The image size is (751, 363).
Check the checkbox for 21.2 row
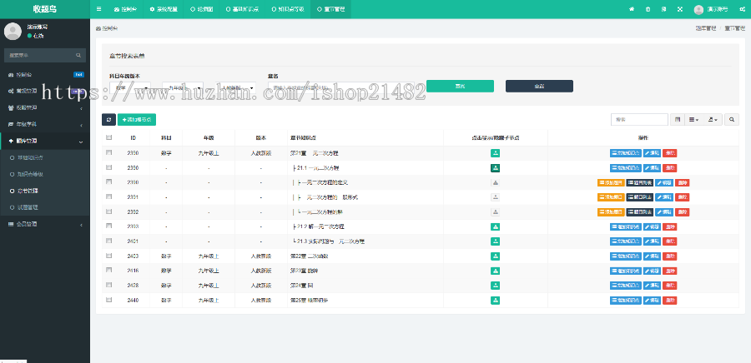[x=108, y=226]
